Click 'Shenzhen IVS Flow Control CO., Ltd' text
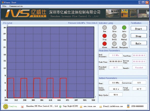The width and height of the screenshot is (150, 111). tap(42, 106)
